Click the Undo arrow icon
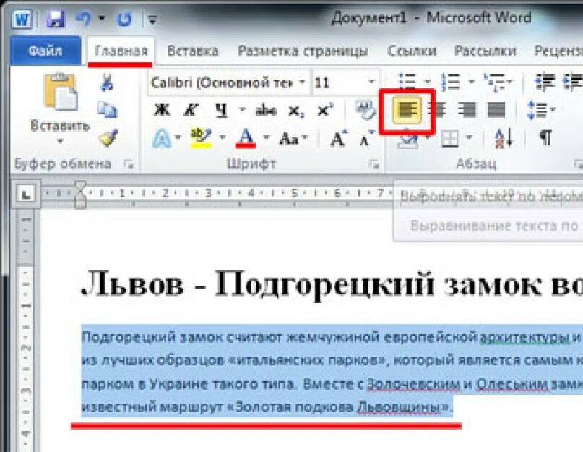 pyautogui.click(x=84, y=18)
